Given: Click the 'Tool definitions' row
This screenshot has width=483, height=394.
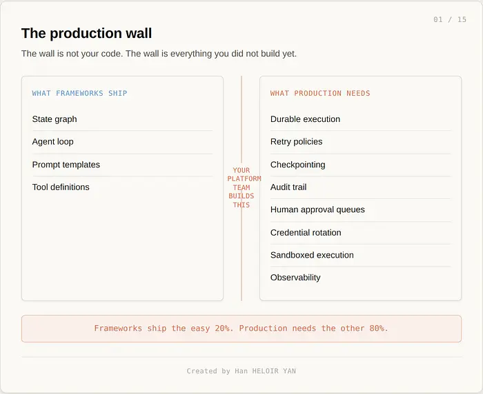Looking at the screenshot, I should tap(122, 187).
